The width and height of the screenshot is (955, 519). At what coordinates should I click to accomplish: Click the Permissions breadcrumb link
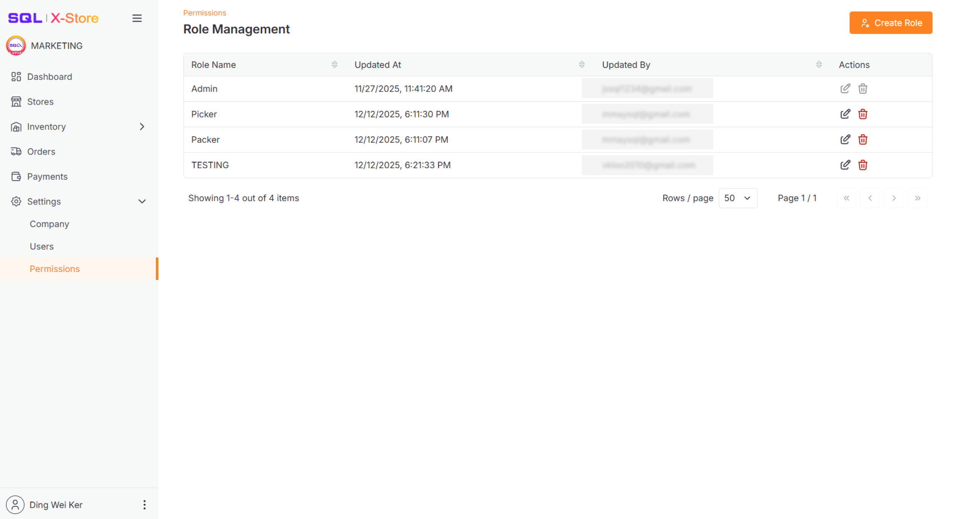204,12
